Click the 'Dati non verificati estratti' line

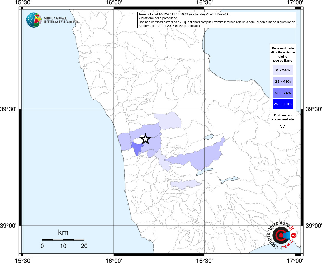pyautogui.click(x=217, y=22)
